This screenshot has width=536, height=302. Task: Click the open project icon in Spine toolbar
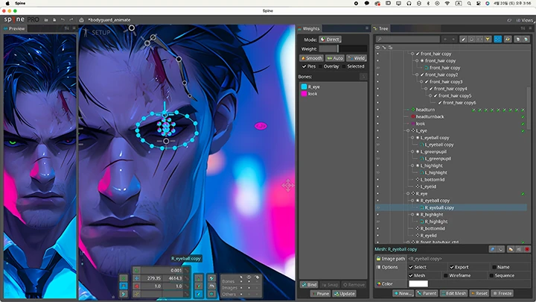(x=46, y=20)
